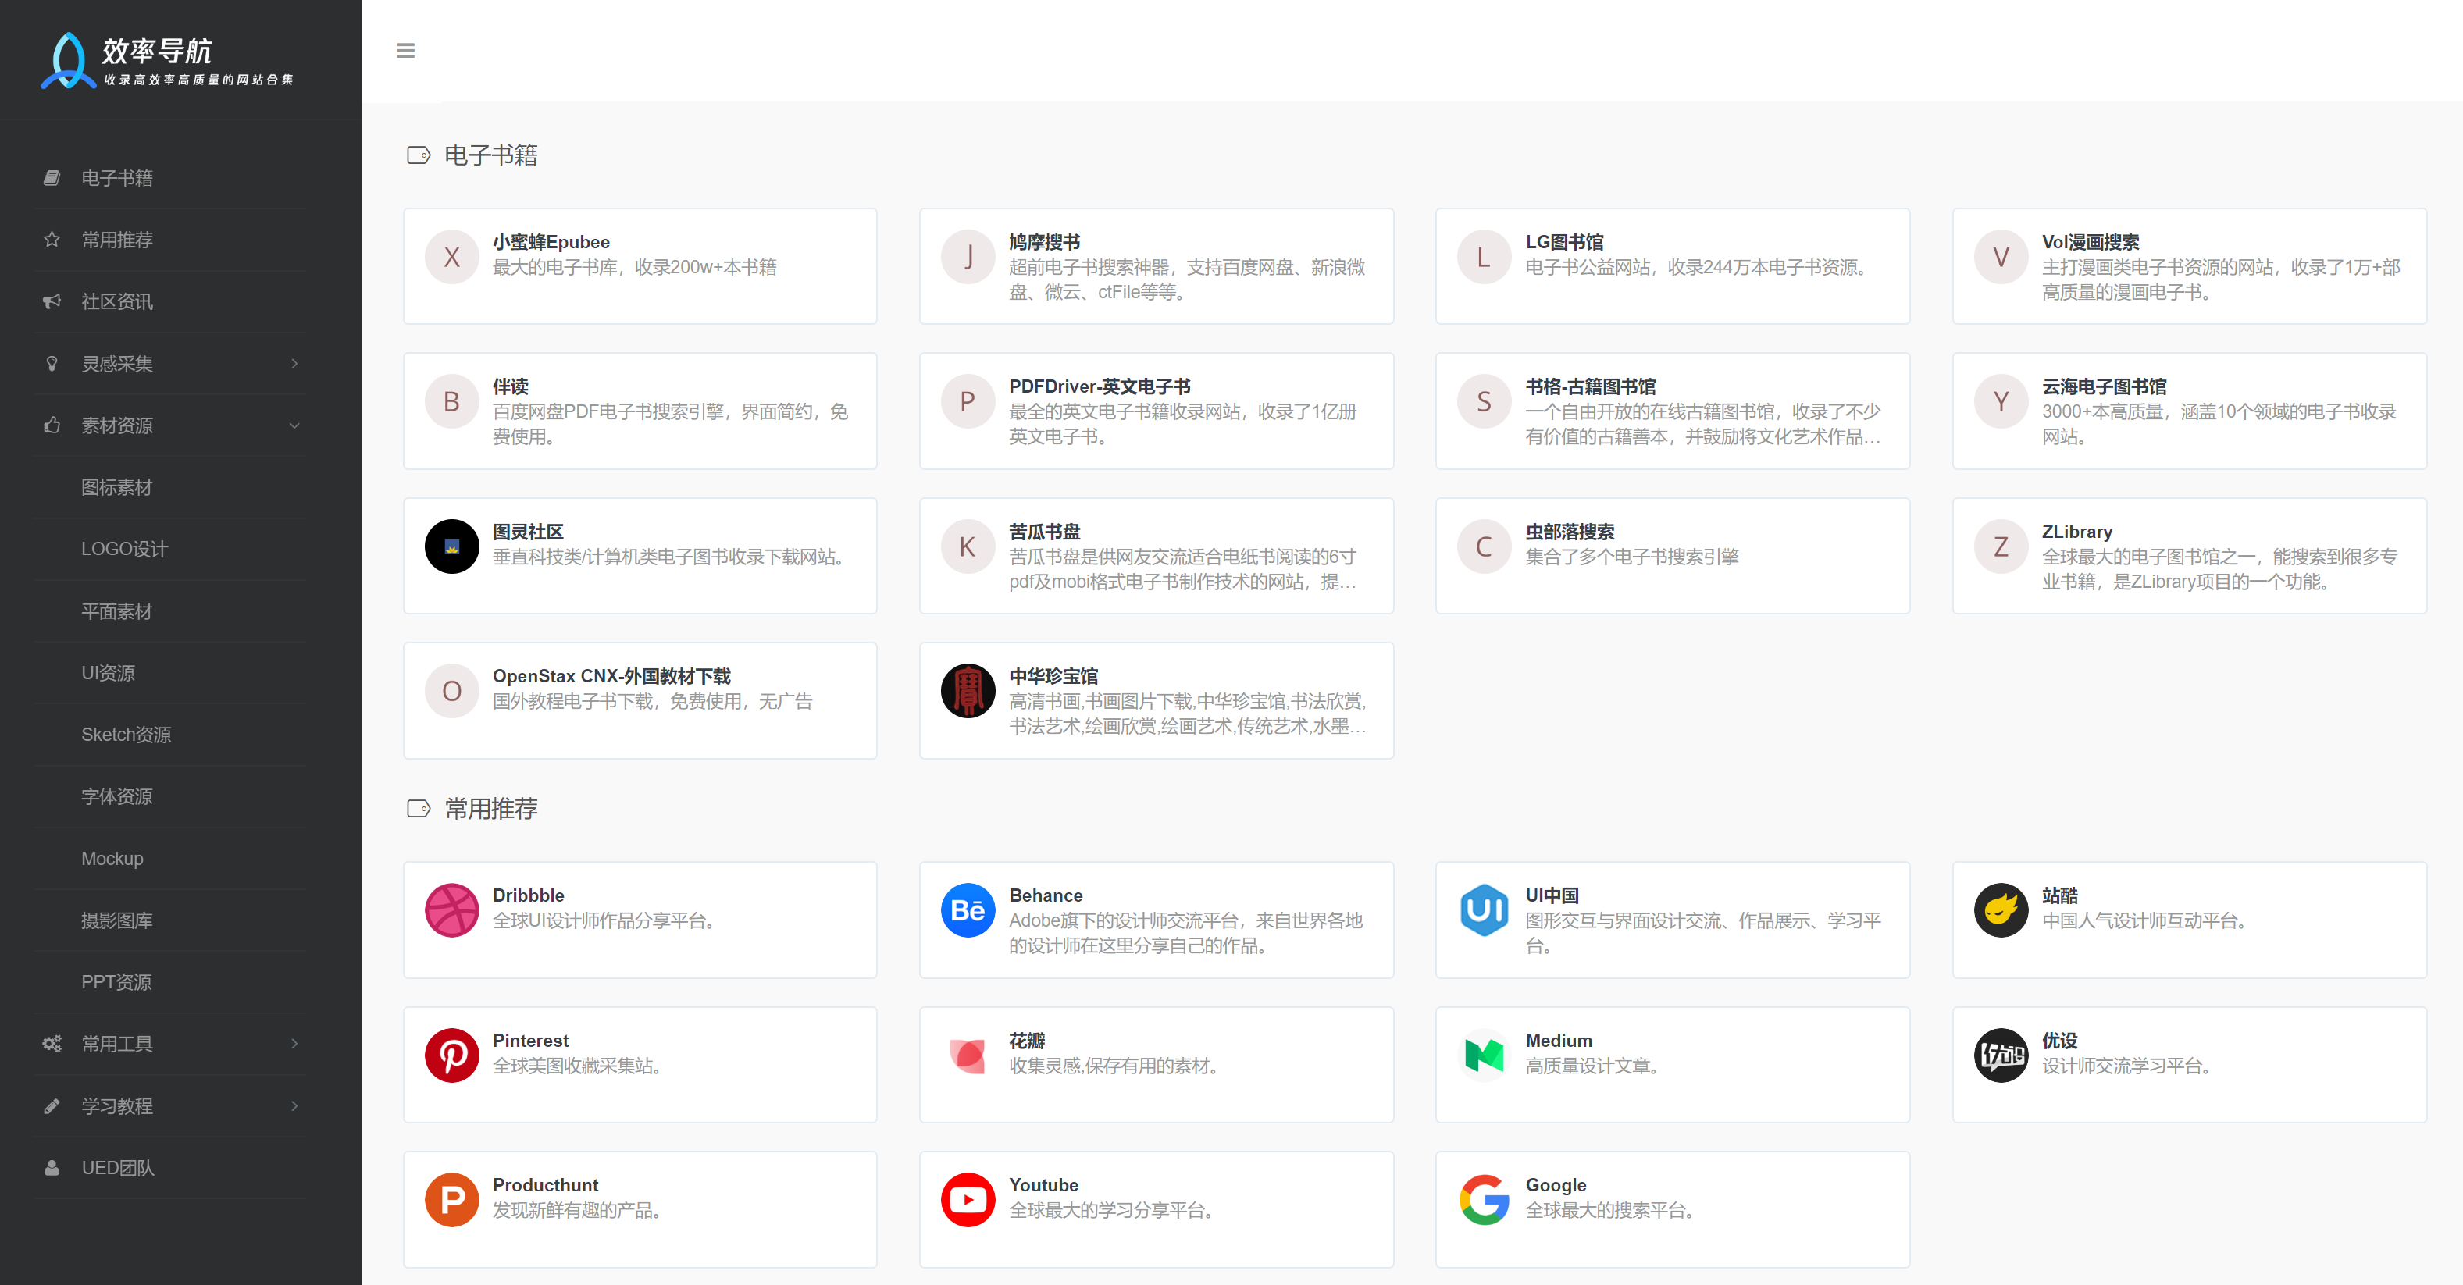Click the Google multicolor G icon

[1484, 1199]
